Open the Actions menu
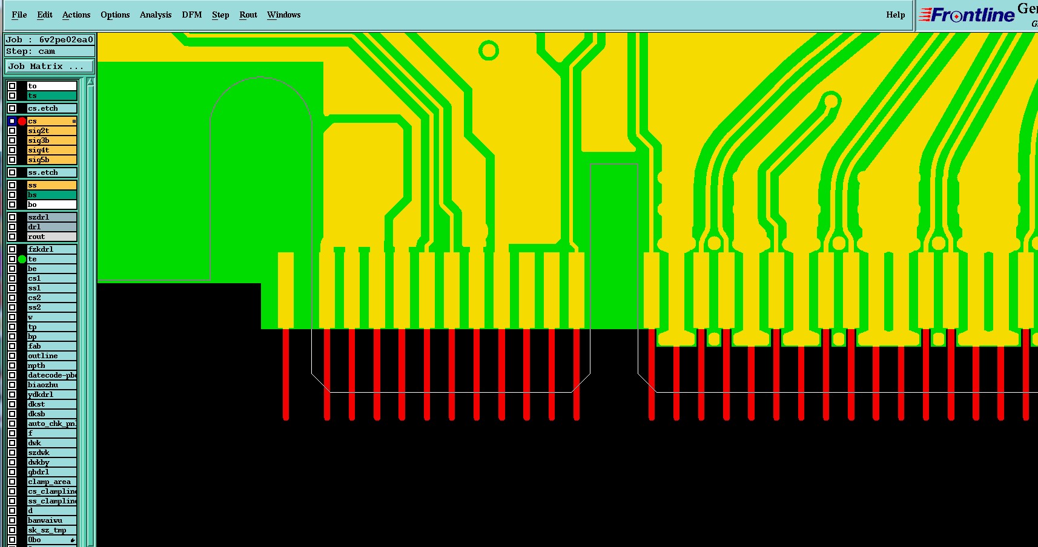Image resolution: width=1038 pixels, height=547 pixels. (76, 15)
